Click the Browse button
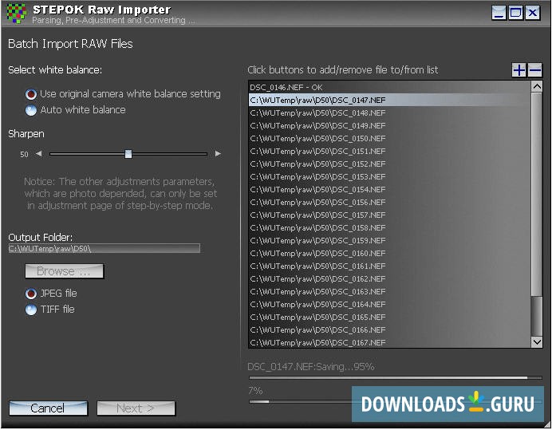The width and height of the screenshot is (552, 430). tap(65, 271)
